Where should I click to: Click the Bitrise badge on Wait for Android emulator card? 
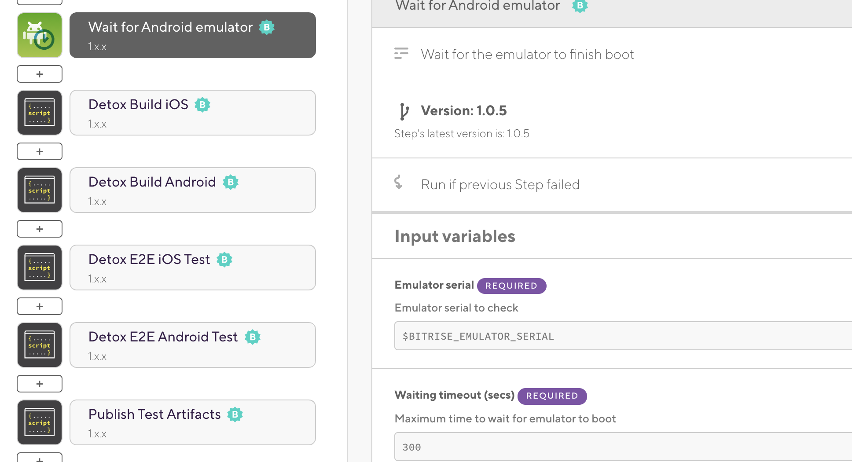click(x=267, y=27)
